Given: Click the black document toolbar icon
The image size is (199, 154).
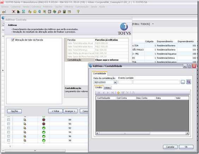Looking at the screenshot, I should [x=19, y=12].
